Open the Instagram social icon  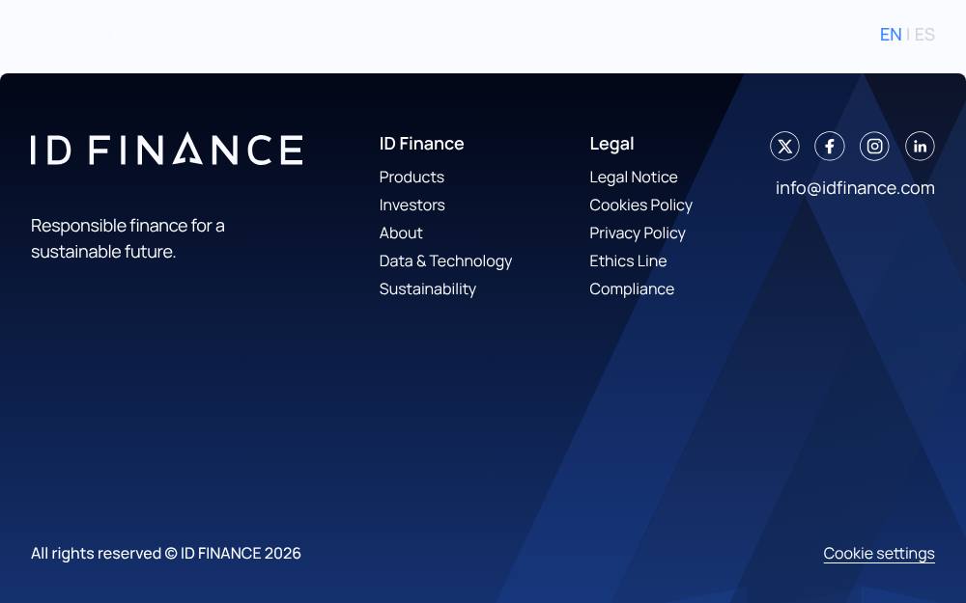coord(874,147)
